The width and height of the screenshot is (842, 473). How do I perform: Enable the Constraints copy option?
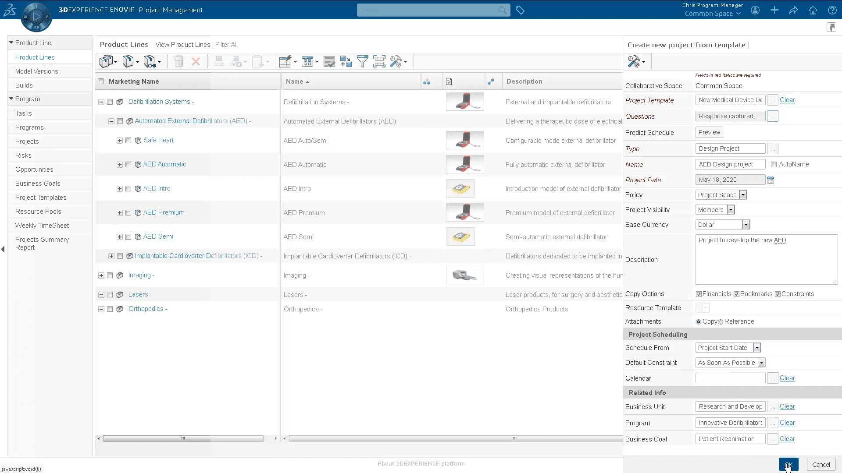(778, 294)
